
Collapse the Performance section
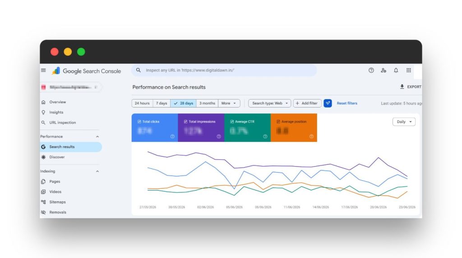pyautogui.click(x=97, y=136)
